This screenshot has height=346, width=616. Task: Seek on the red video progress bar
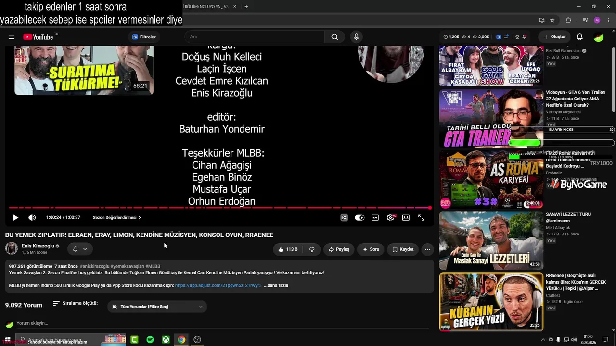coord(219,208)
